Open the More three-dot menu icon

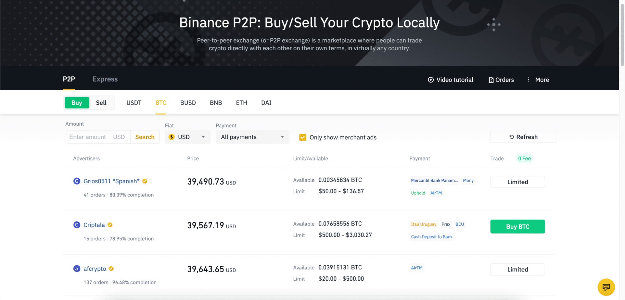528,80
